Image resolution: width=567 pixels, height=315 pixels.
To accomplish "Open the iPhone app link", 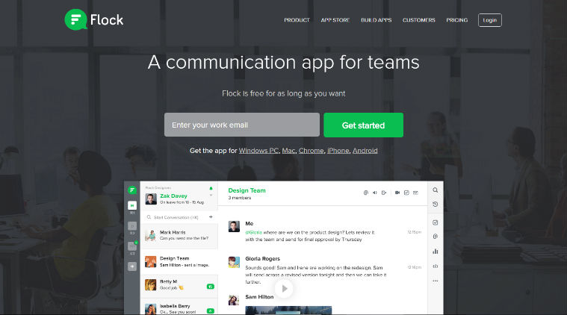I will pos(338,151).
